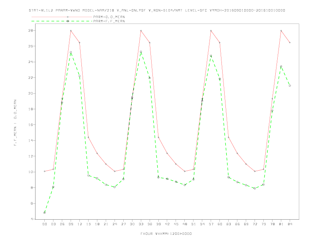Viewport: 316px width, 244px height.
Task: Select the green forecast peak marker at hour 57
Action: pyautogui.click(x=211, y=56)
